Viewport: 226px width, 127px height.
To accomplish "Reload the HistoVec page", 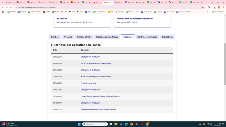I will tap(11, 7).
